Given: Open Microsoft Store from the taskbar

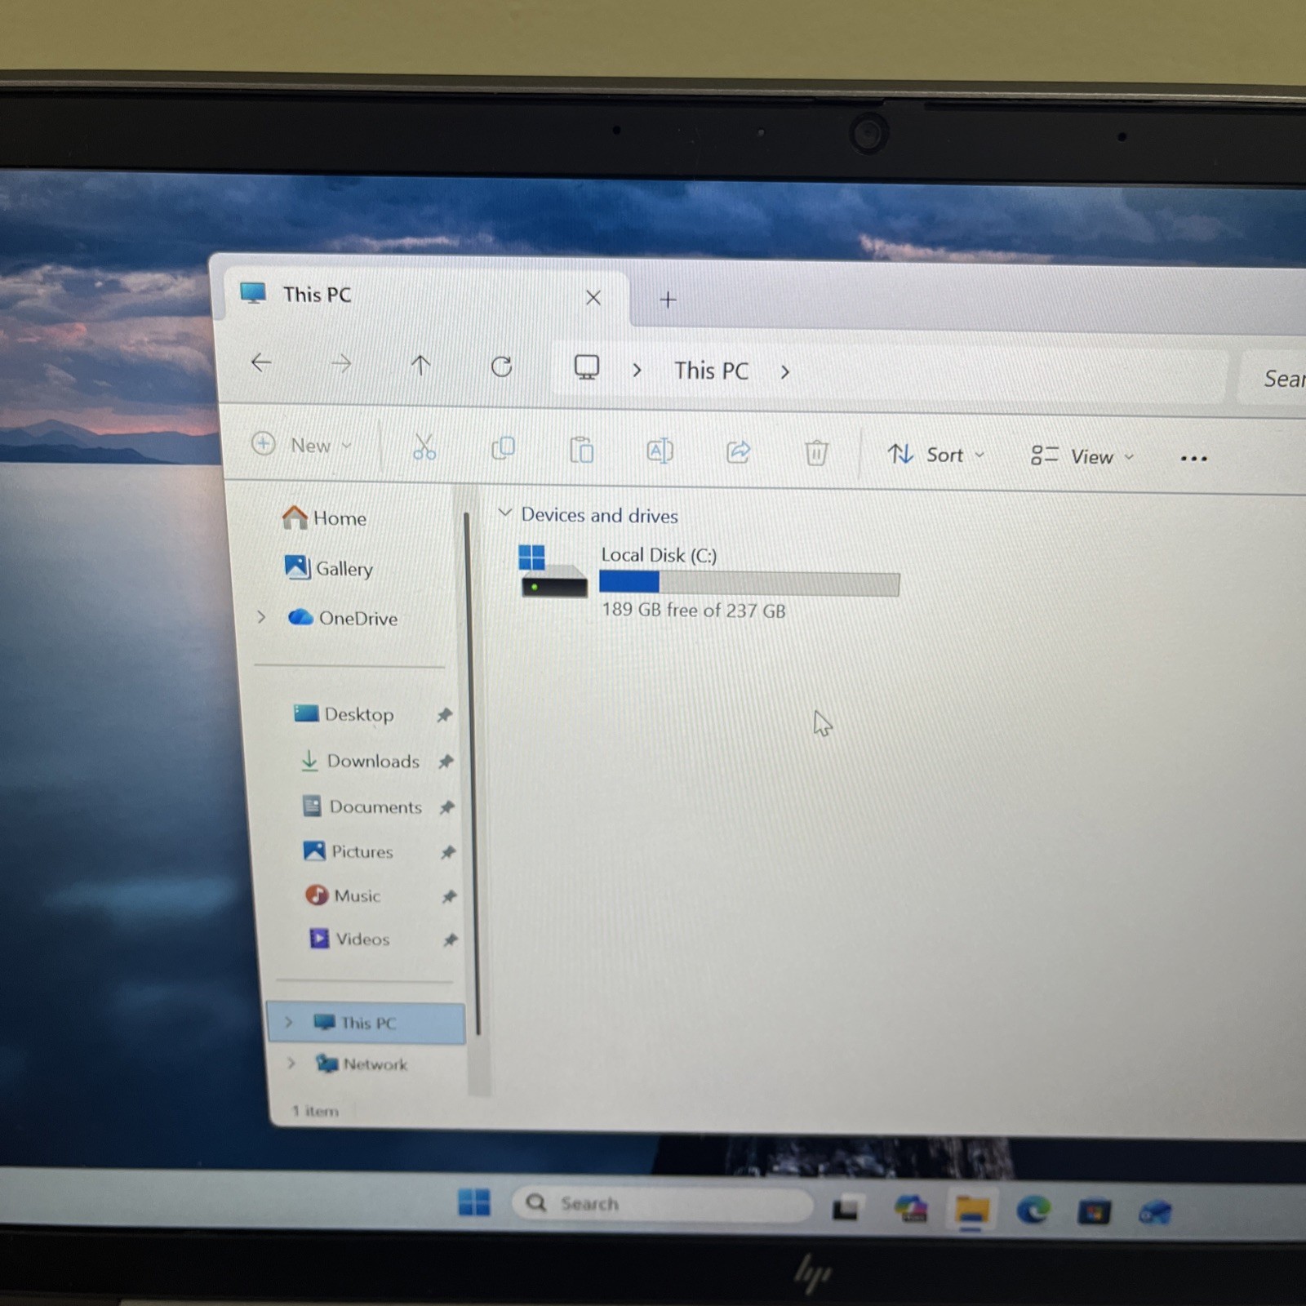Looking at the screenshot, I should click(1094, 1211).
